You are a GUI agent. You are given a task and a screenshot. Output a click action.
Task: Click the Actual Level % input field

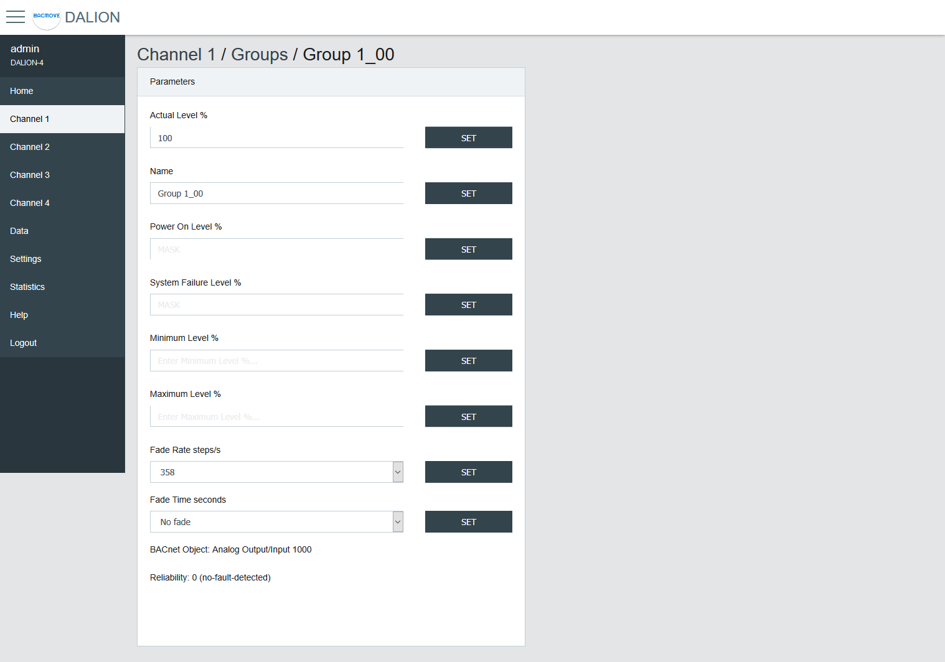coord(276,138)
